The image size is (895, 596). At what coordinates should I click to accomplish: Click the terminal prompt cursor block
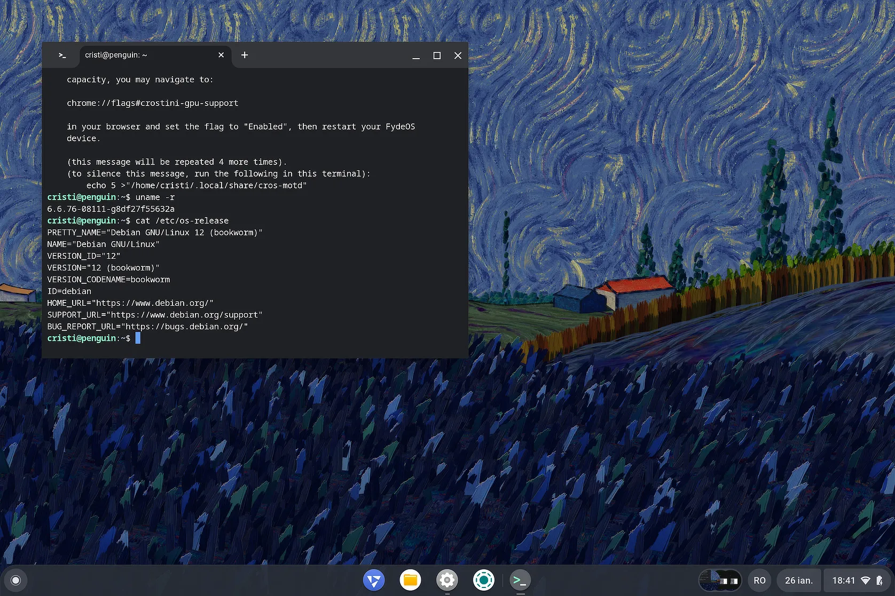click(x=138, y=338)
